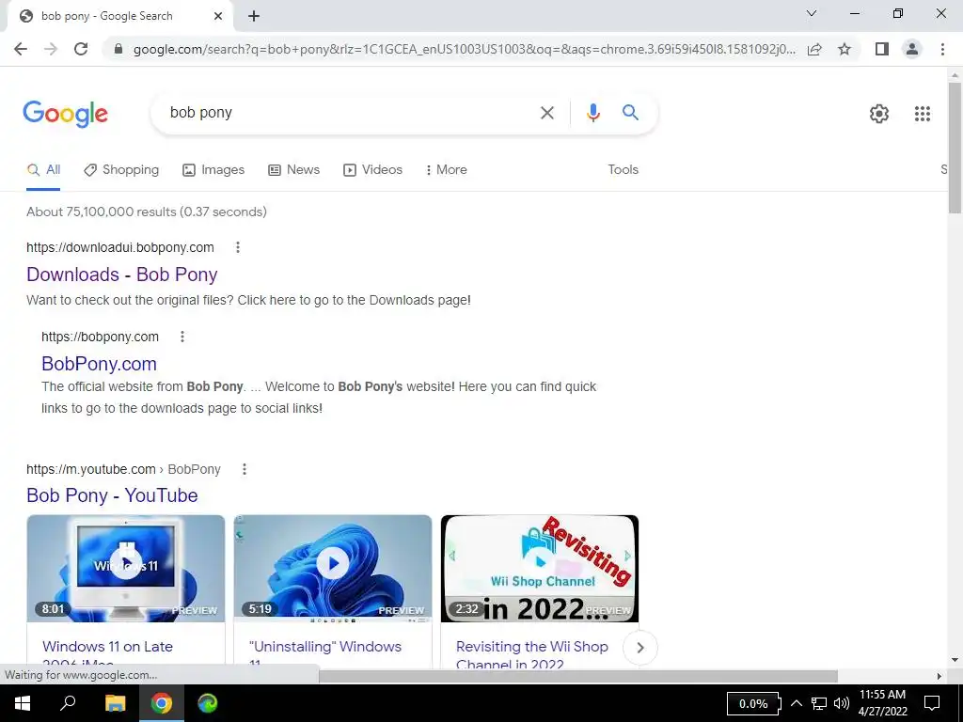Viewport: 963px width, 722px height.
Task: Open options for downloadui.bobpony.com result
Action: [238, 247]
